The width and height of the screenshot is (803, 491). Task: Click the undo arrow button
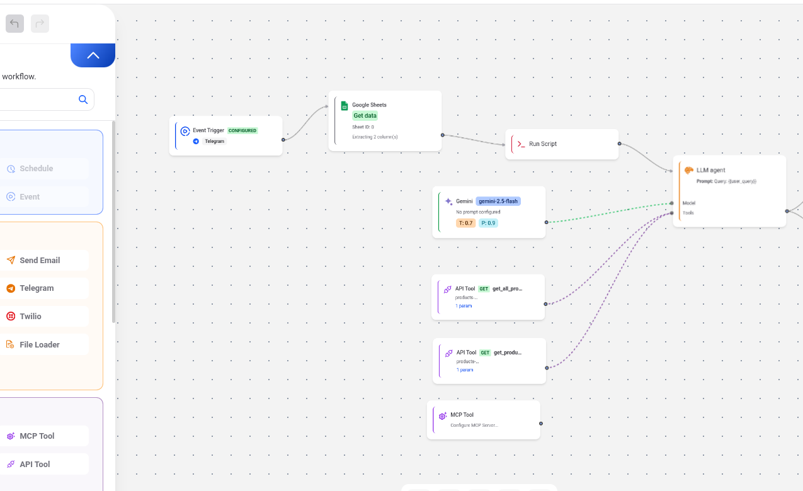pos(14,24)
